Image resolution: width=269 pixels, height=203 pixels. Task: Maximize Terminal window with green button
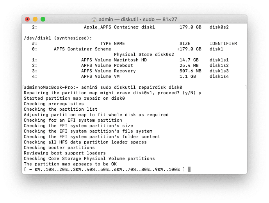coord(43,19)
